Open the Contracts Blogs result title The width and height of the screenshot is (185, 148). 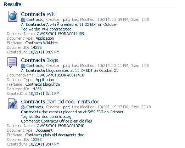coord(39,60)
